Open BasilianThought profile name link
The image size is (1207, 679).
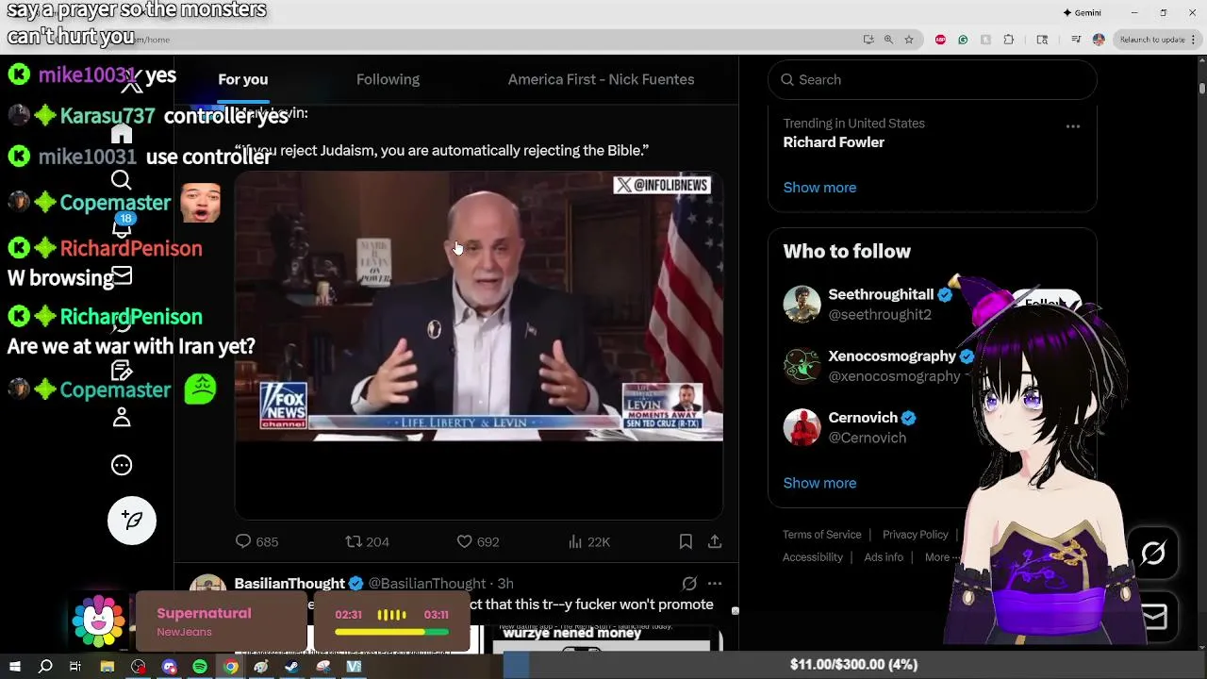pyautogui.click(x=289, y=584)
